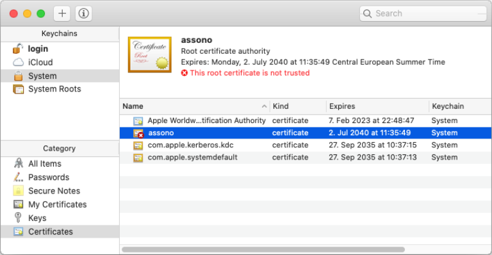Select the System keychain
The image size is (492, 255).
click(x=60, y=76)
